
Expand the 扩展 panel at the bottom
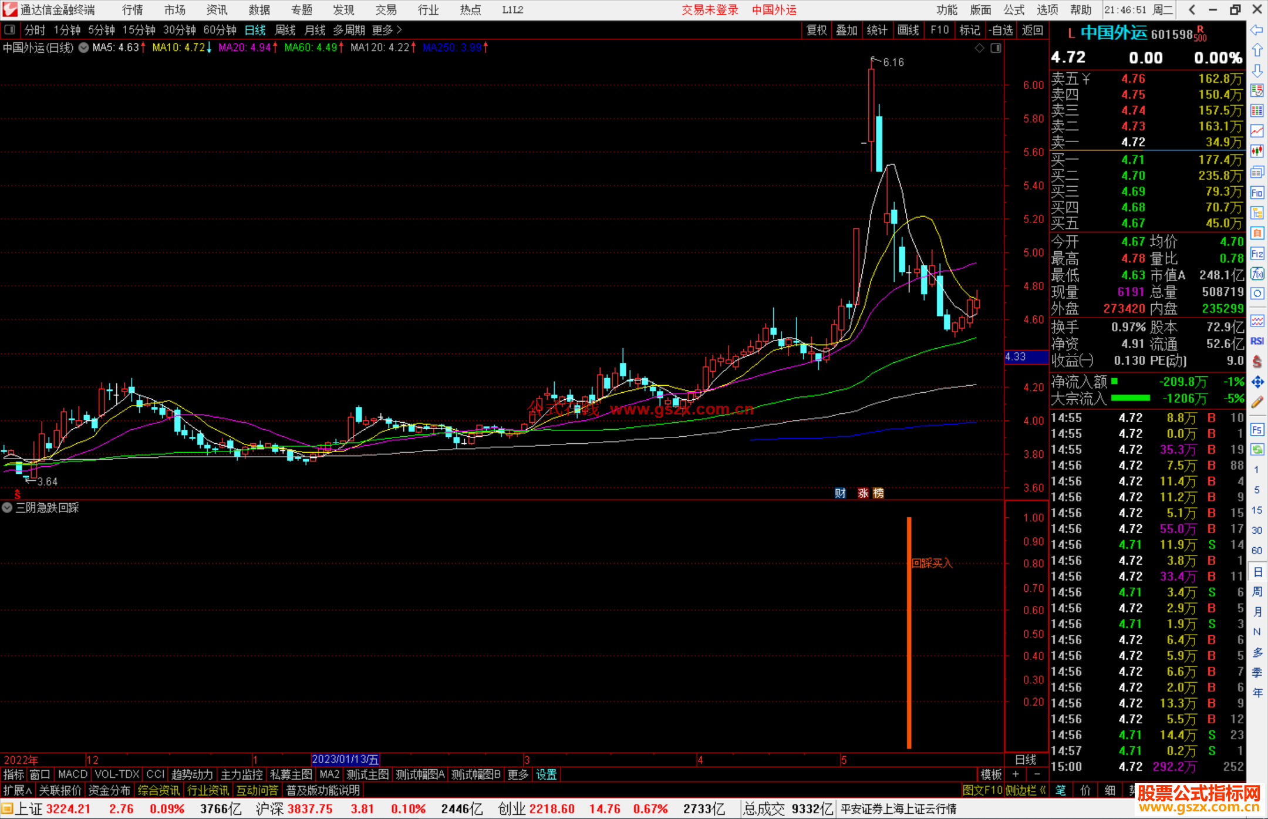coord(18,790)
